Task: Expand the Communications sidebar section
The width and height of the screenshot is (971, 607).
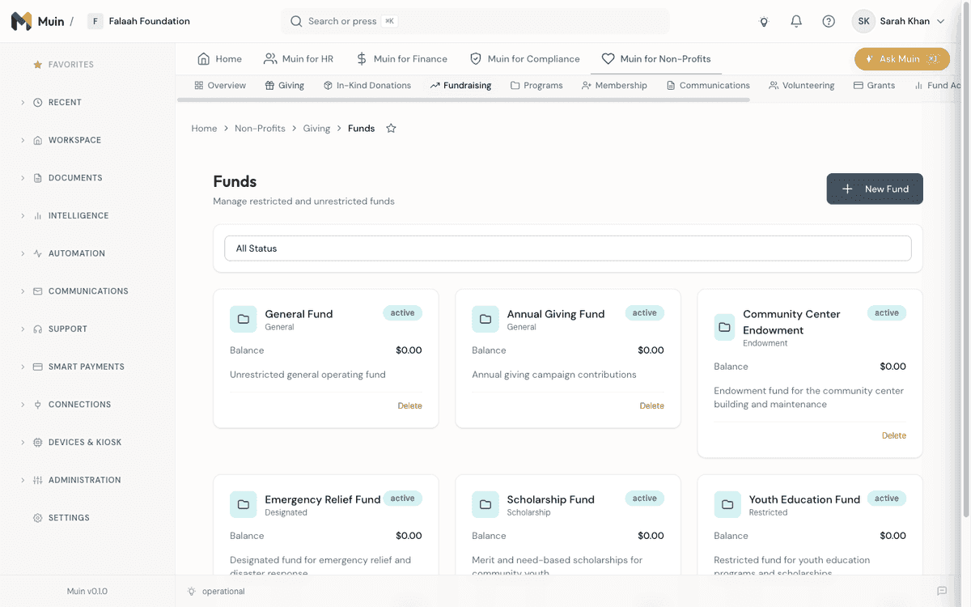Action: point(23,291)
